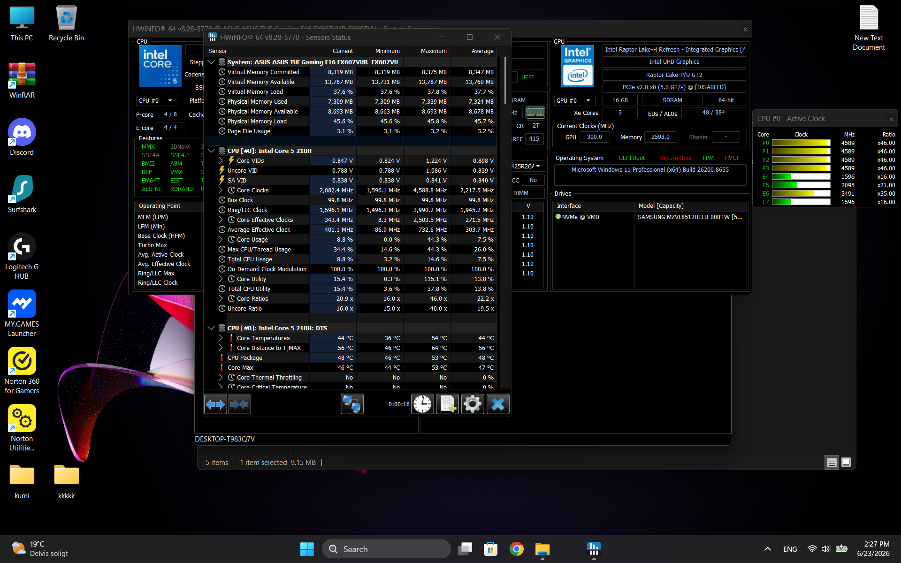This screenshot has height=563, width=901.
Task: Expand the Core Temperatures row
Action: pos(221,338)
